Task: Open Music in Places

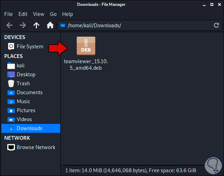Action: (31, 101)
